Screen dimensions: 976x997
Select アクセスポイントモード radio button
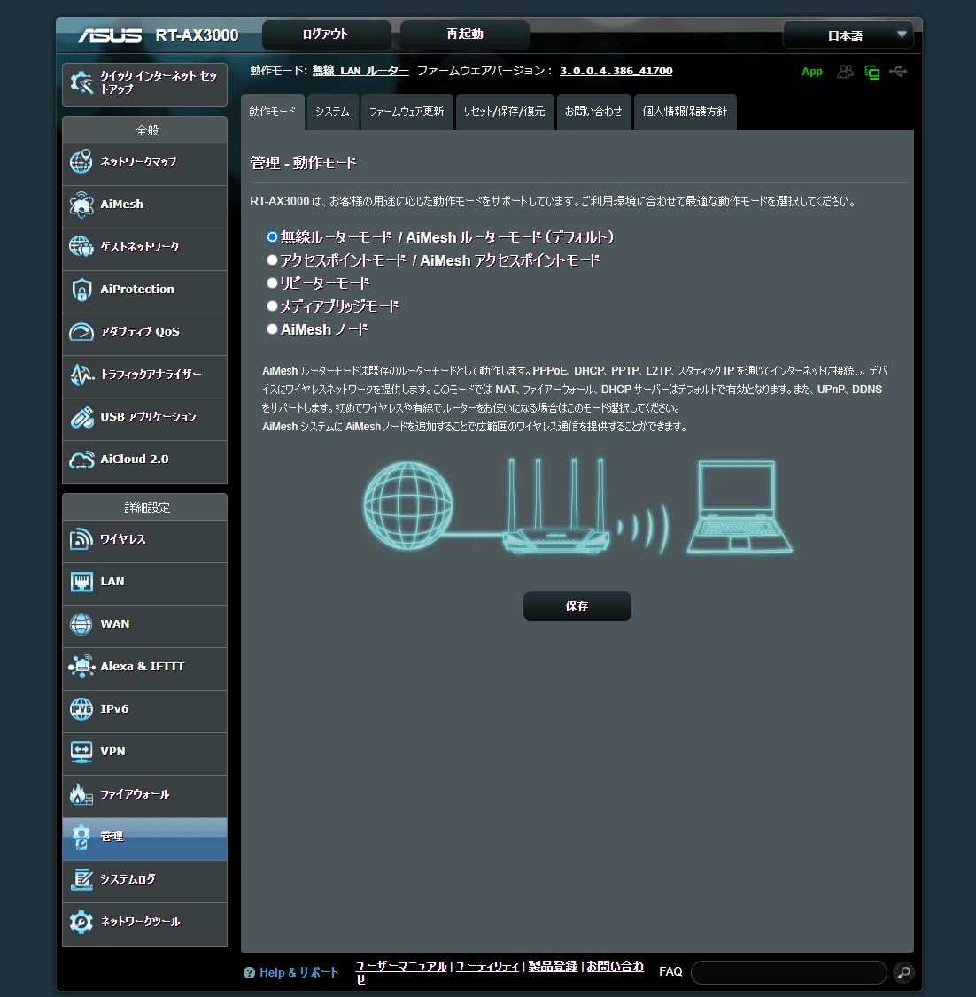point(272,259)
